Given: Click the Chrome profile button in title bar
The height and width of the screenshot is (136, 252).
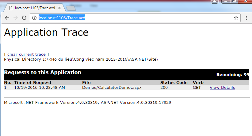Looking at the screenshot, I should [x=215, y=2].
